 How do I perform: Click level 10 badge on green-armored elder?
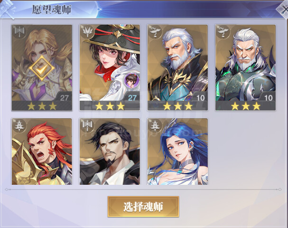click(268, 98)
